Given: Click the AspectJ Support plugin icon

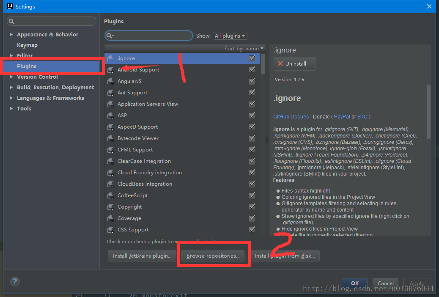Looking at the screenshot, I should pyautogui.click(x=110, y=127).
